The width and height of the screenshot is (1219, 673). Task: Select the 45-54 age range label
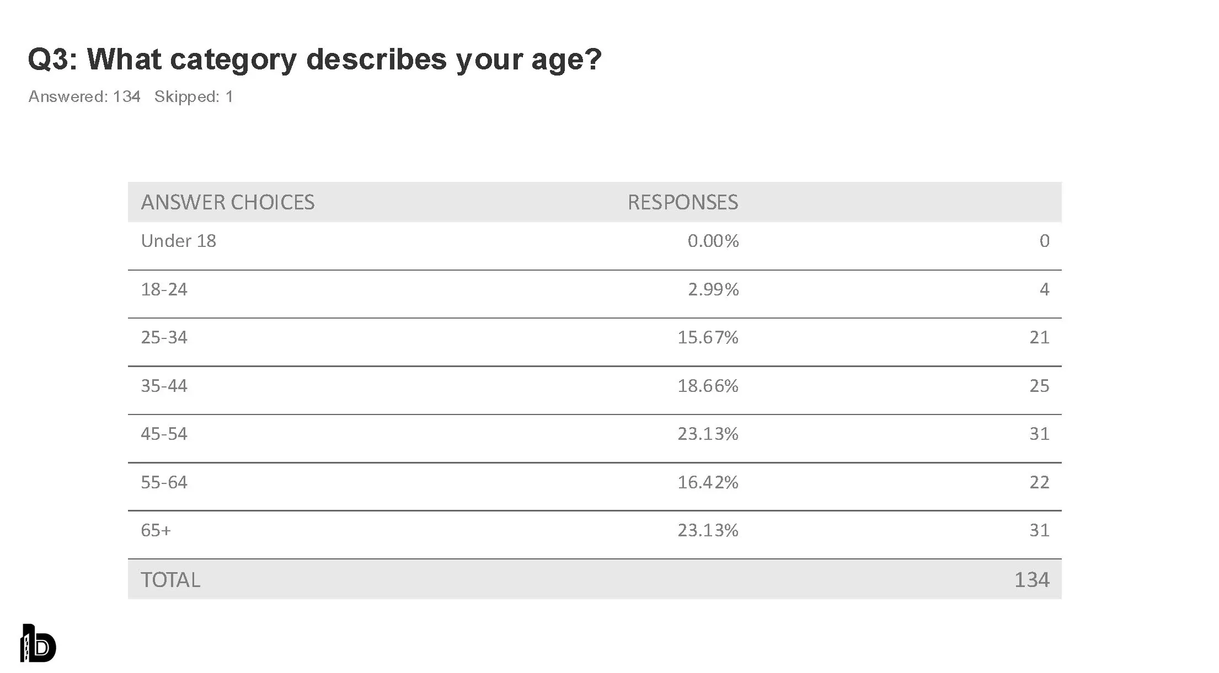[x=164, y=434]
